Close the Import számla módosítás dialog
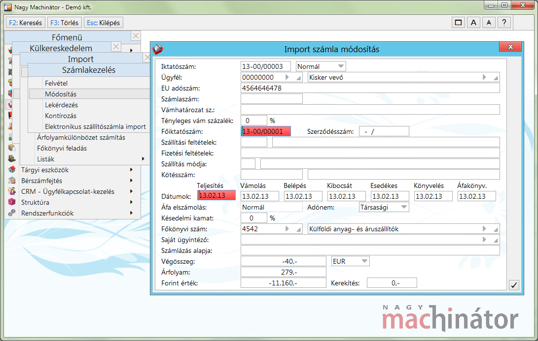The width and height of the screenshot is (538, 341). click(510, 47)
